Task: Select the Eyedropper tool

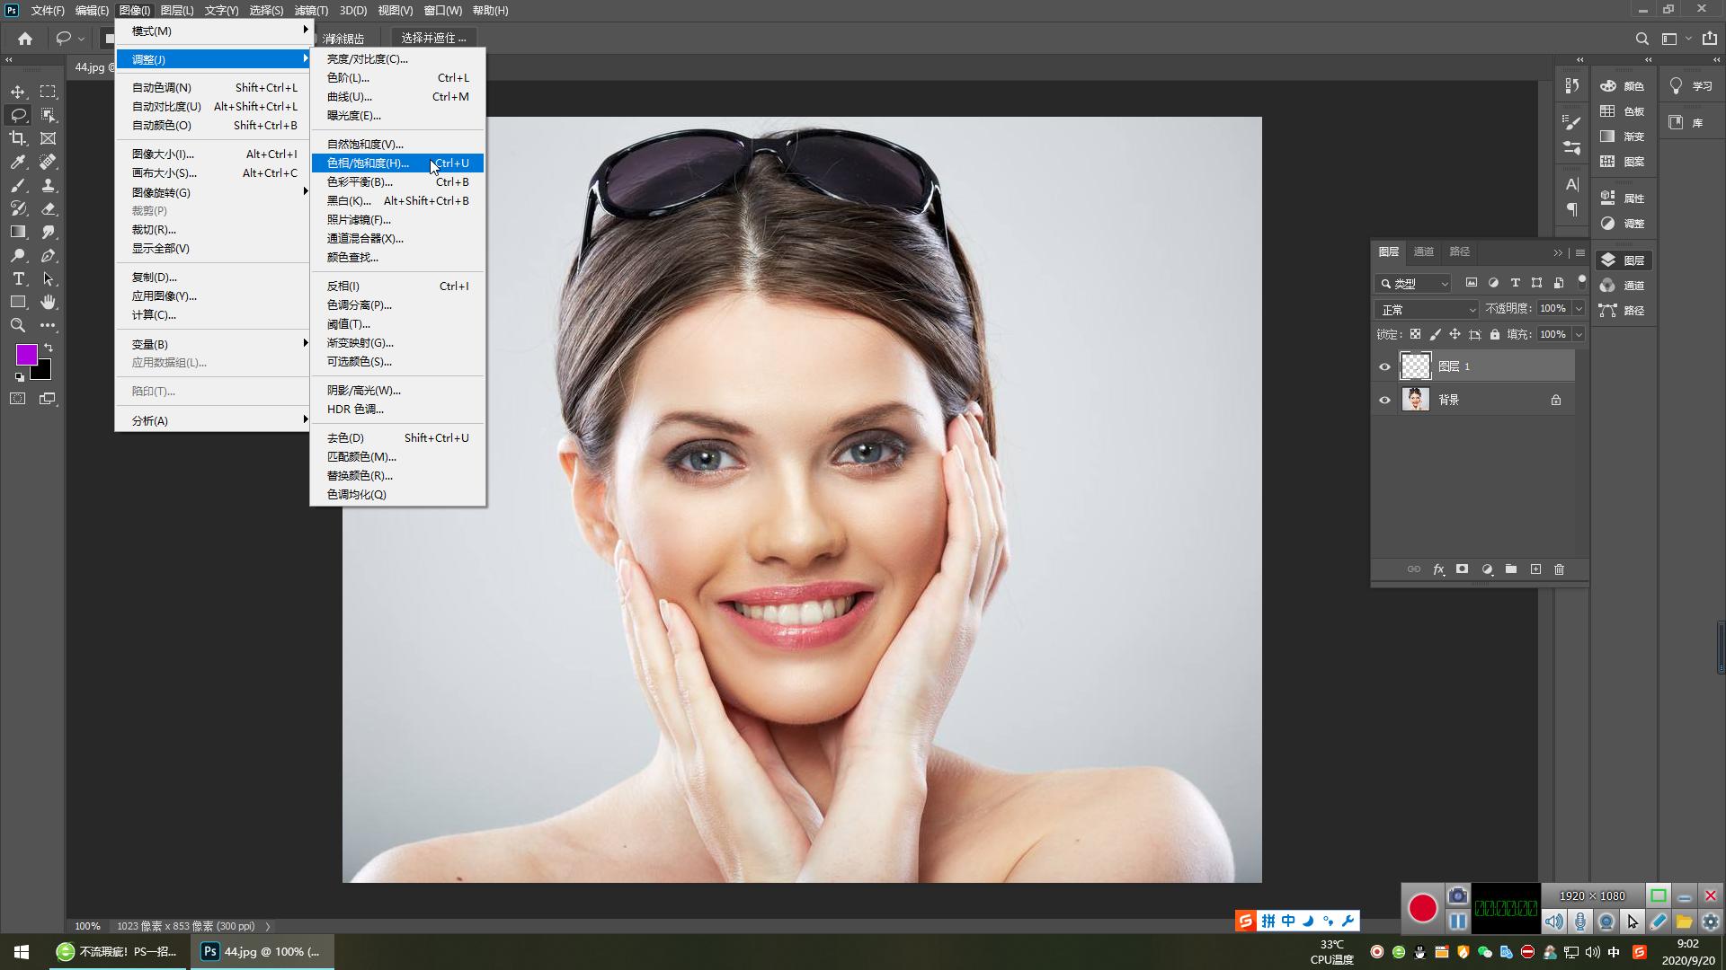Action: click(x=18, y=162)
